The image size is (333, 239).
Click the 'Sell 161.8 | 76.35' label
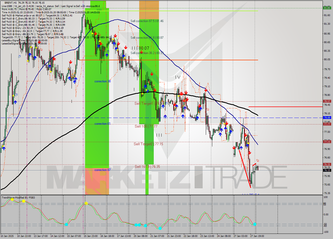[x=147, y=167]
